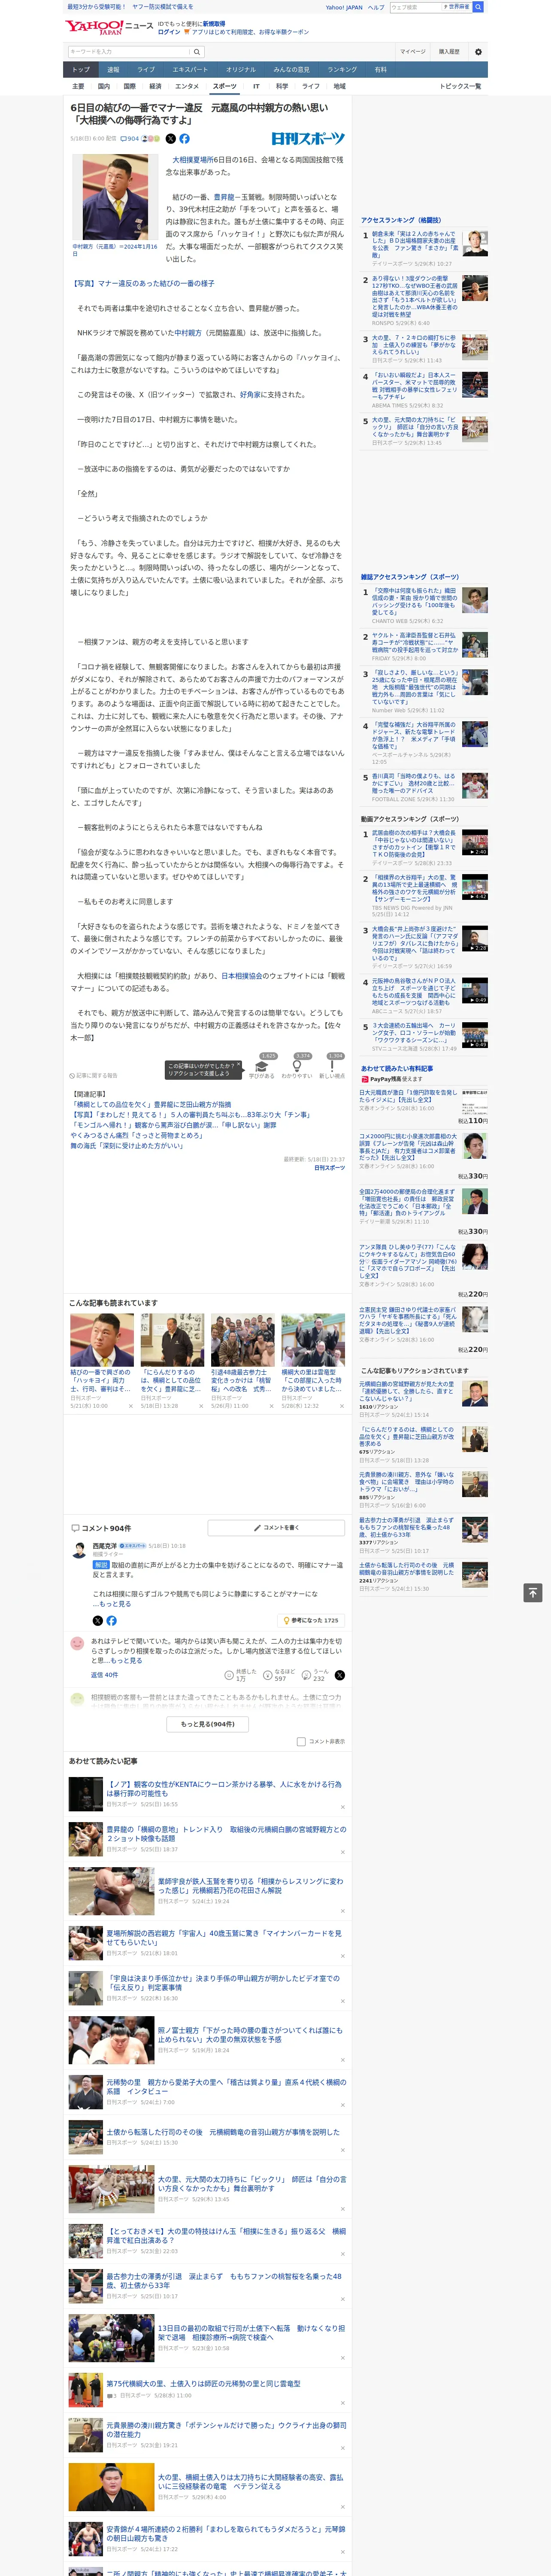This screenshot has width=551, height=2576.
Task: Toggle the コメント非表示 checkbox
Action: point(301,1741)
